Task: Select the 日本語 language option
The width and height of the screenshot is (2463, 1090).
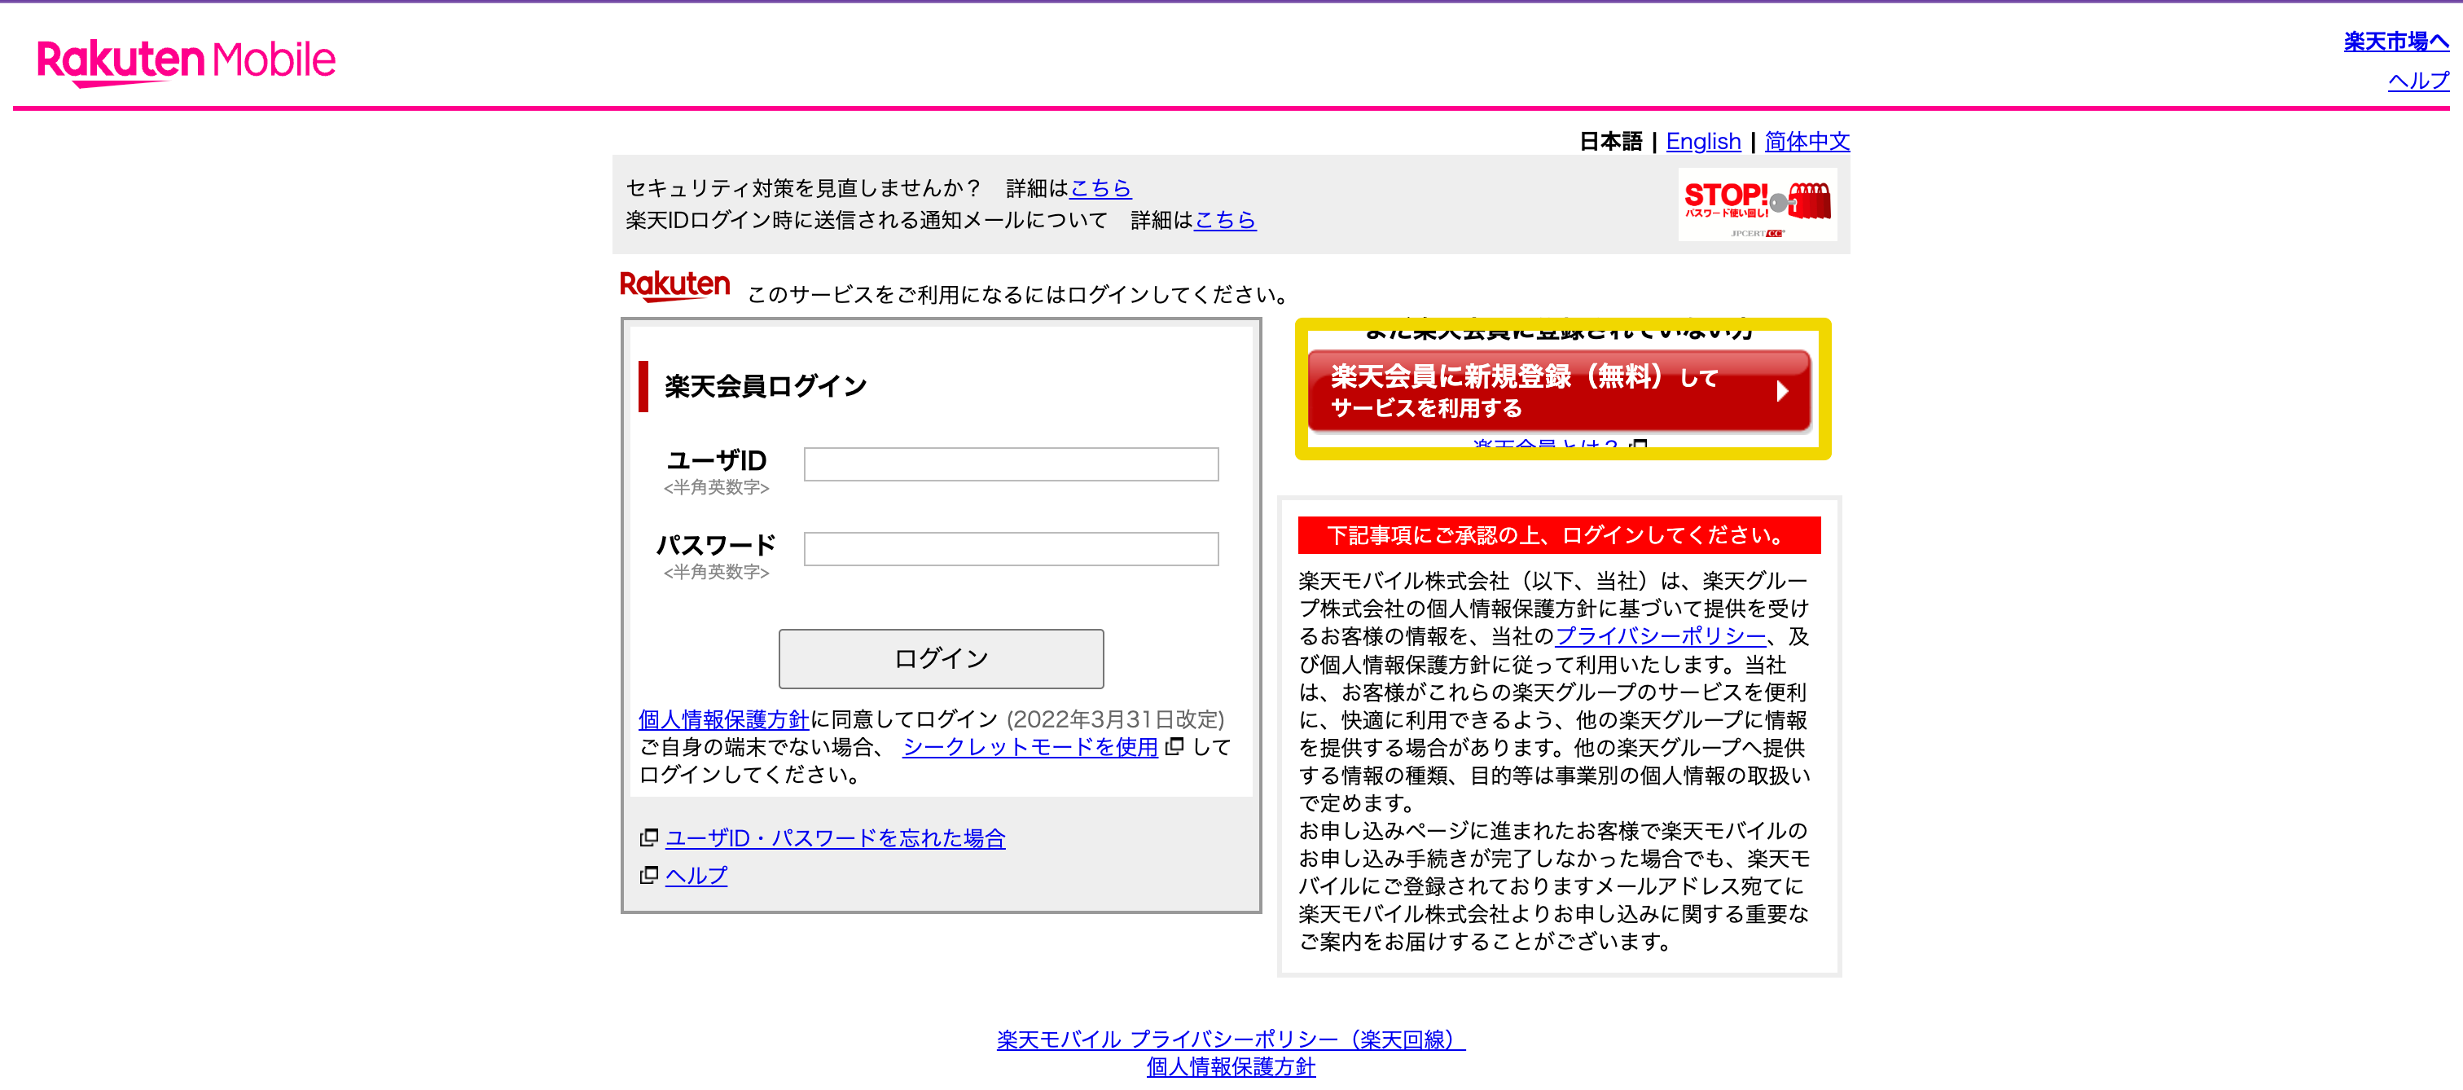Action: tap(1610, 141)
